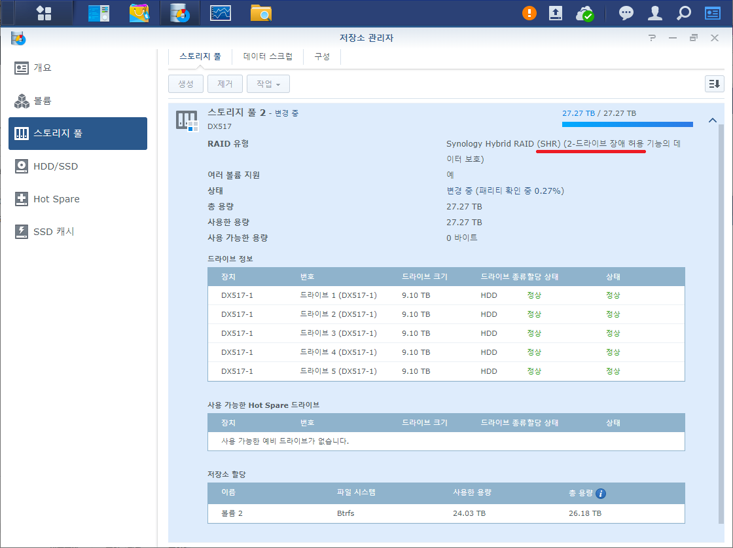Screen dimensions: 733x548
Task: Click 사용 가능한 예비 드라이브가 없습니다 message
Action: [x=285, y=441]
